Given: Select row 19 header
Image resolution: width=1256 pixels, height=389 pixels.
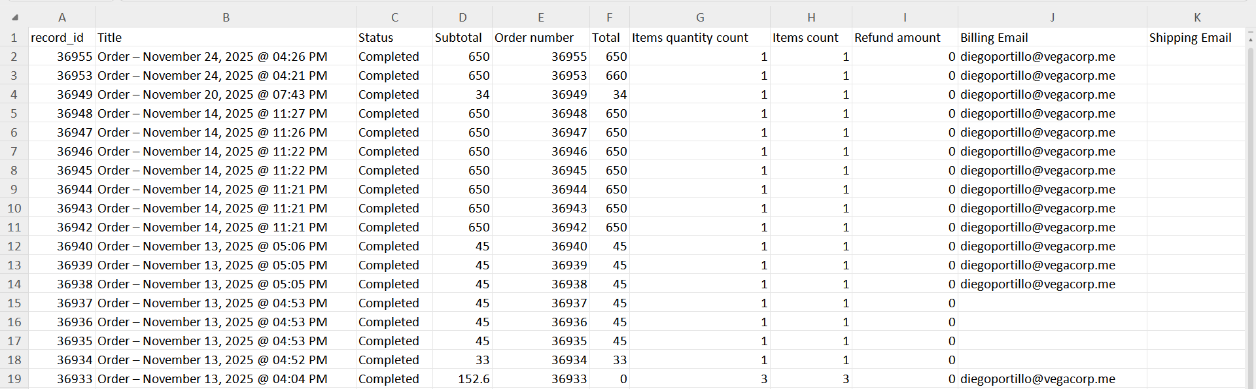Looking at the screenshot, I should 14,379.
